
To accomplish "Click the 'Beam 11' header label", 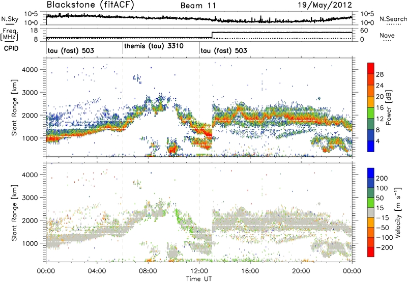I will (198, 6).
